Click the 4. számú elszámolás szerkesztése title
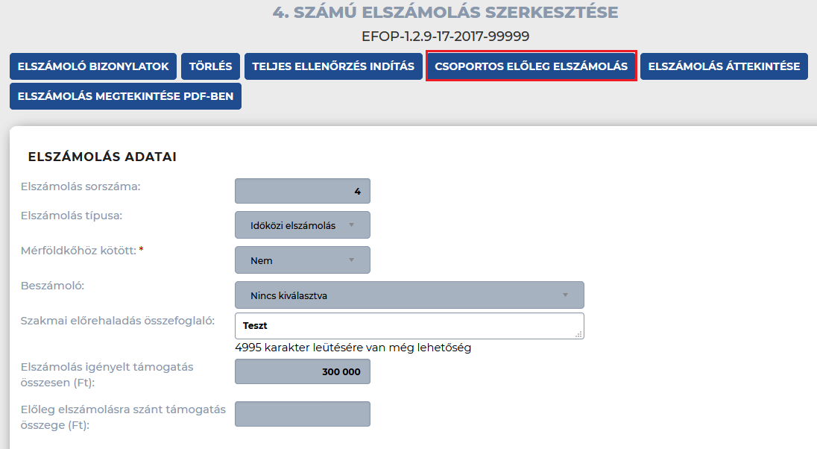Viewport: 817px width, 449px height. point(446,12)
